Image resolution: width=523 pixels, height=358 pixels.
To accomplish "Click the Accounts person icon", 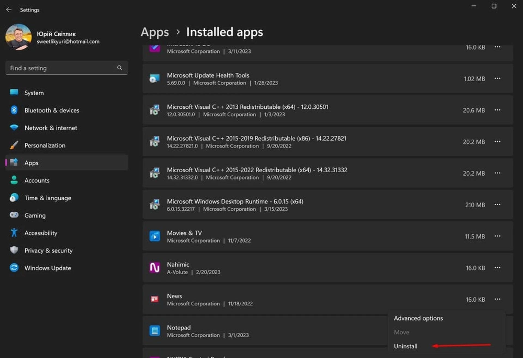I will click(x=14, y=180).
